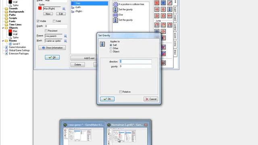
Task: Click the collision free check action icon
Action: [x=115, y=4]
